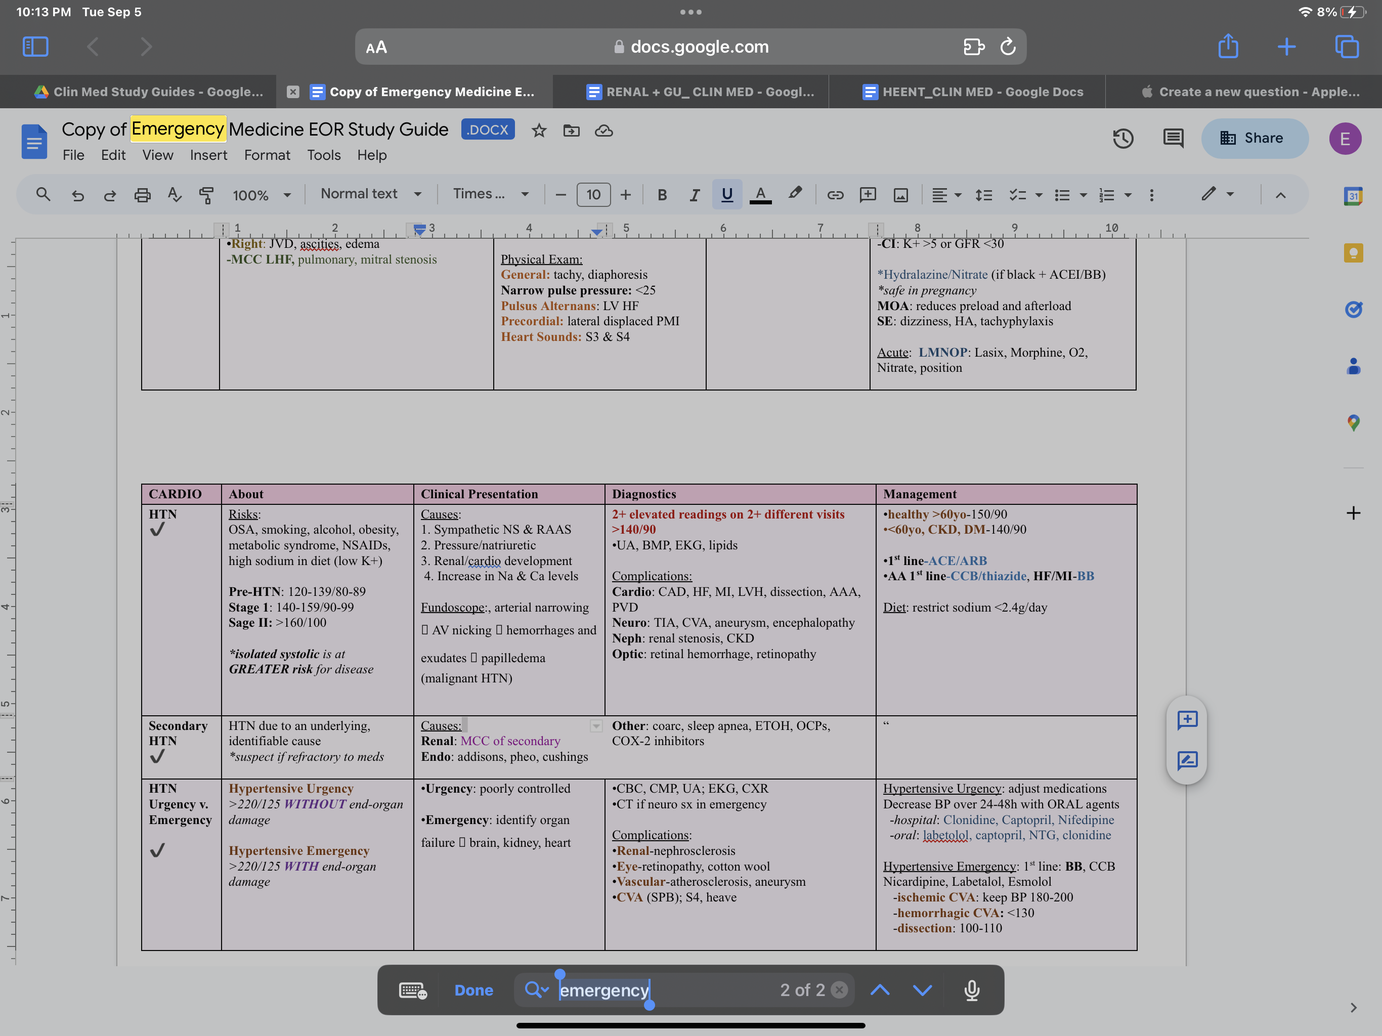Toggle italic formatting
The image size is (1382, 1036).
point(694,195)
